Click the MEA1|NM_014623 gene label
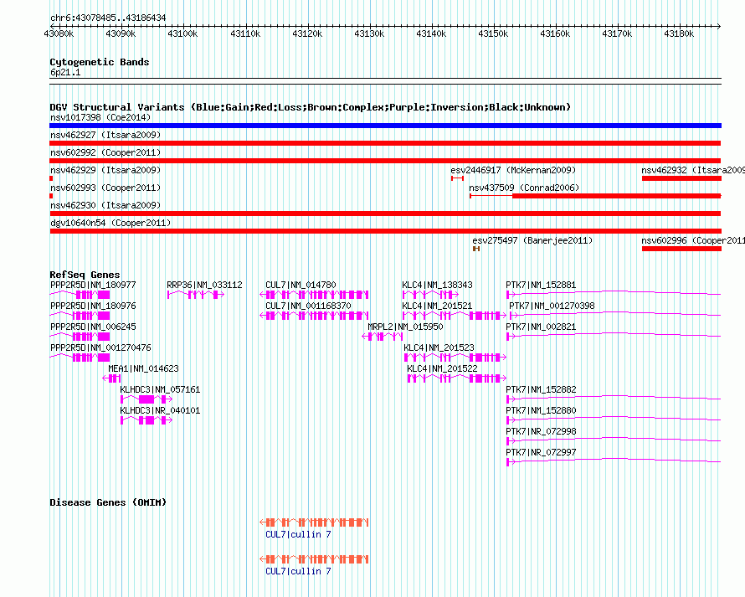This screenshot has height=597, width=745. pos(143,369)
